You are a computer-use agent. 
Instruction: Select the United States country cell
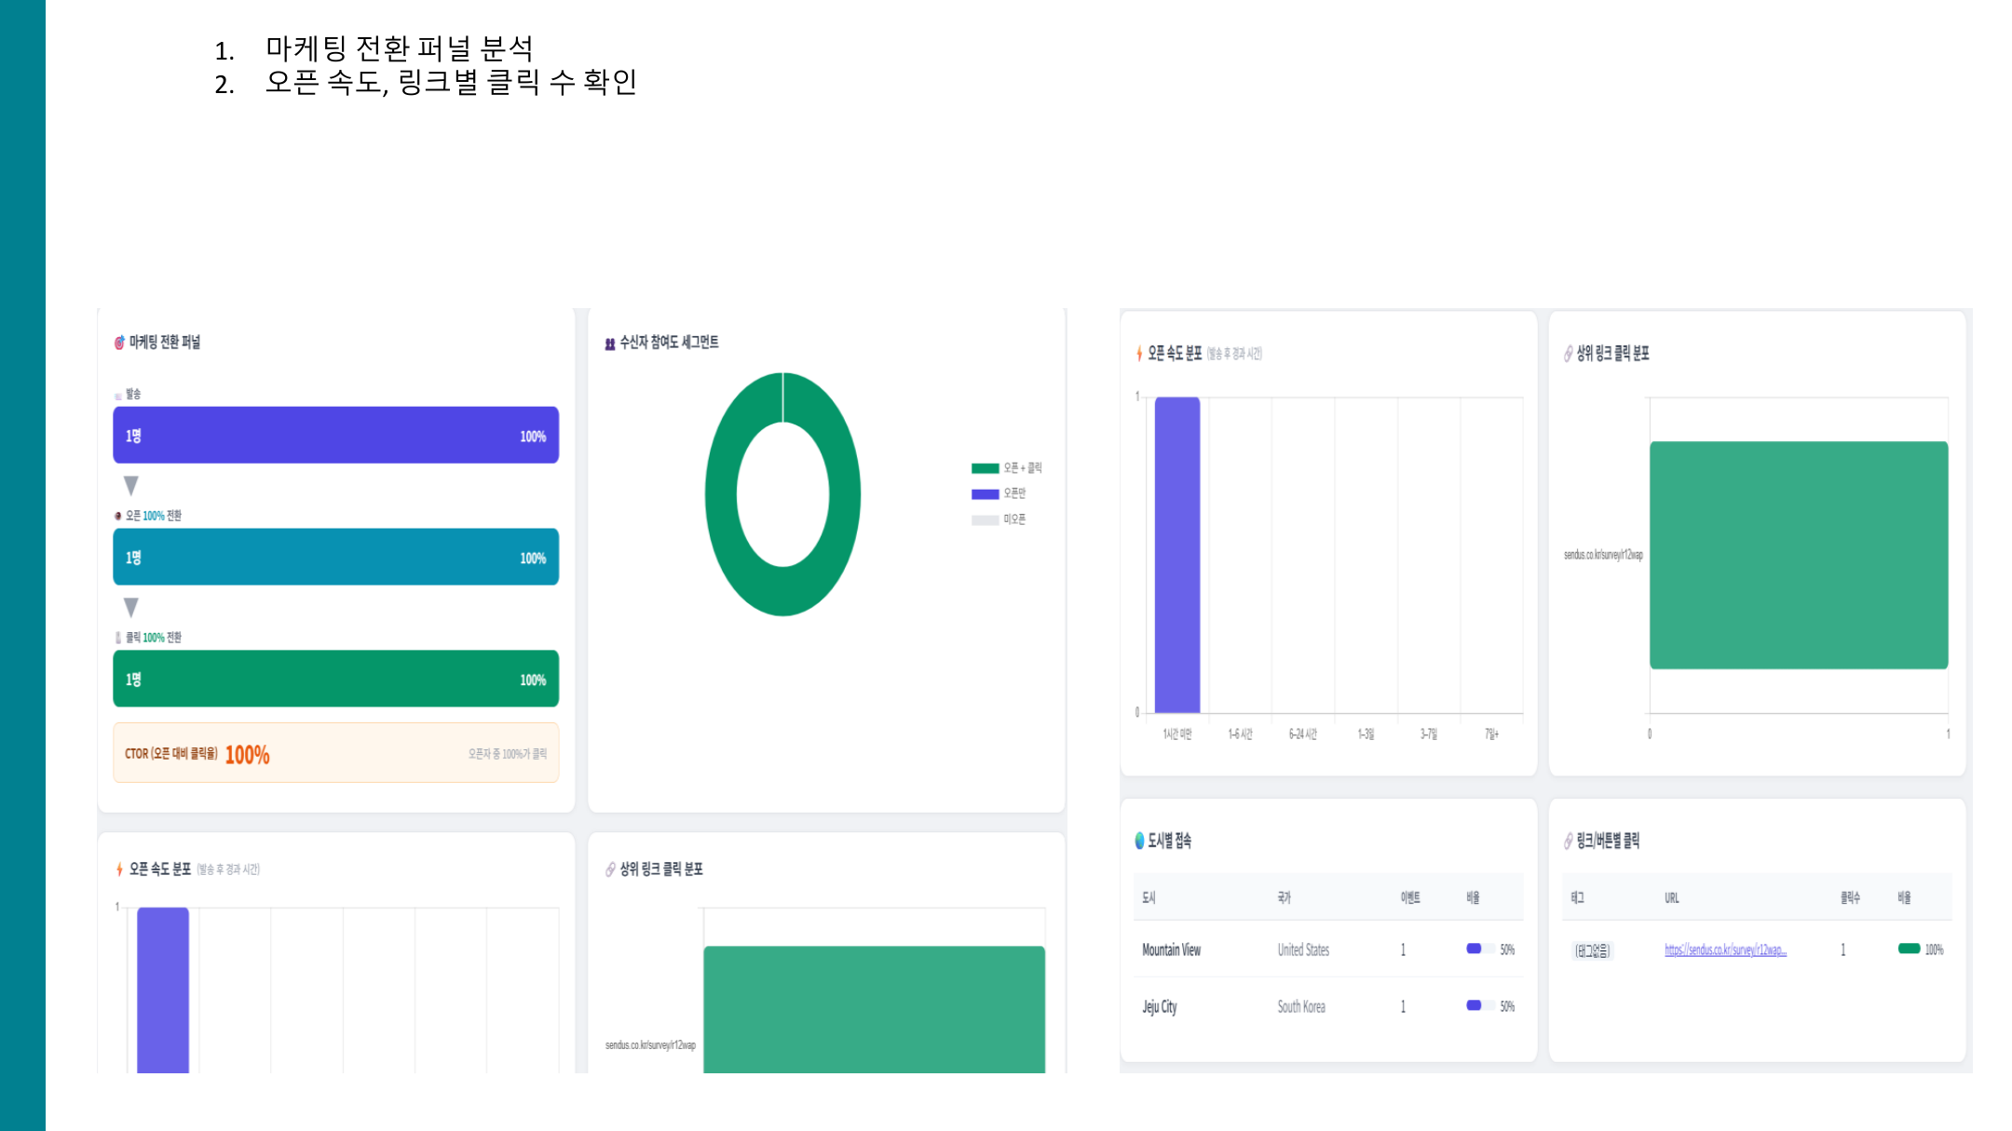1303,950
